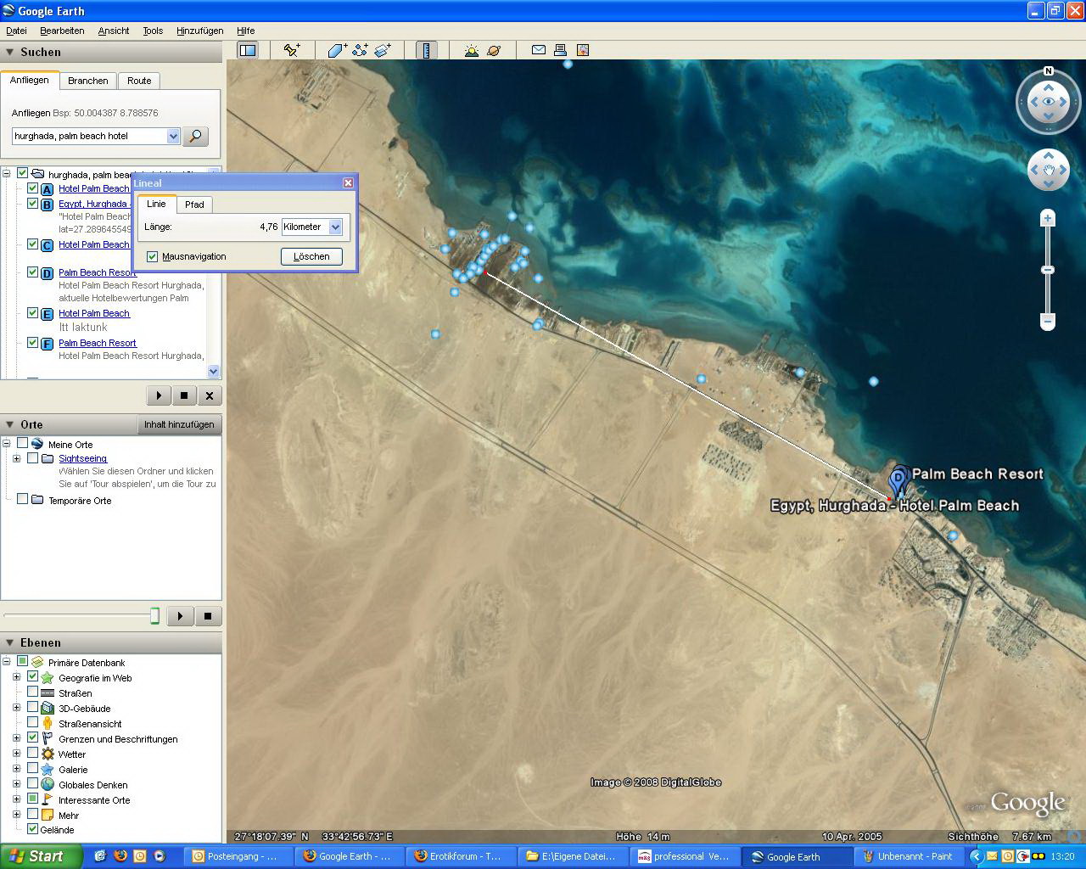Collapse the Suchen panel
Image resolution: width=1086 pixels, height=869 pixels.
click(x=10, y=52)
